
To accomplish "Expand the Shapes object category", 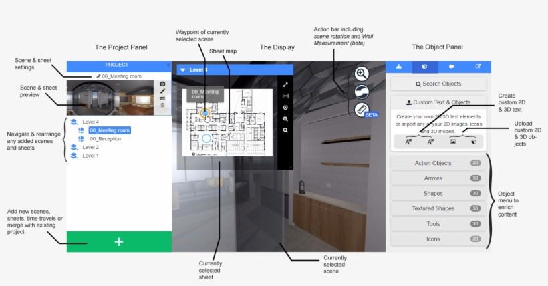I will (x=438, y=193).
